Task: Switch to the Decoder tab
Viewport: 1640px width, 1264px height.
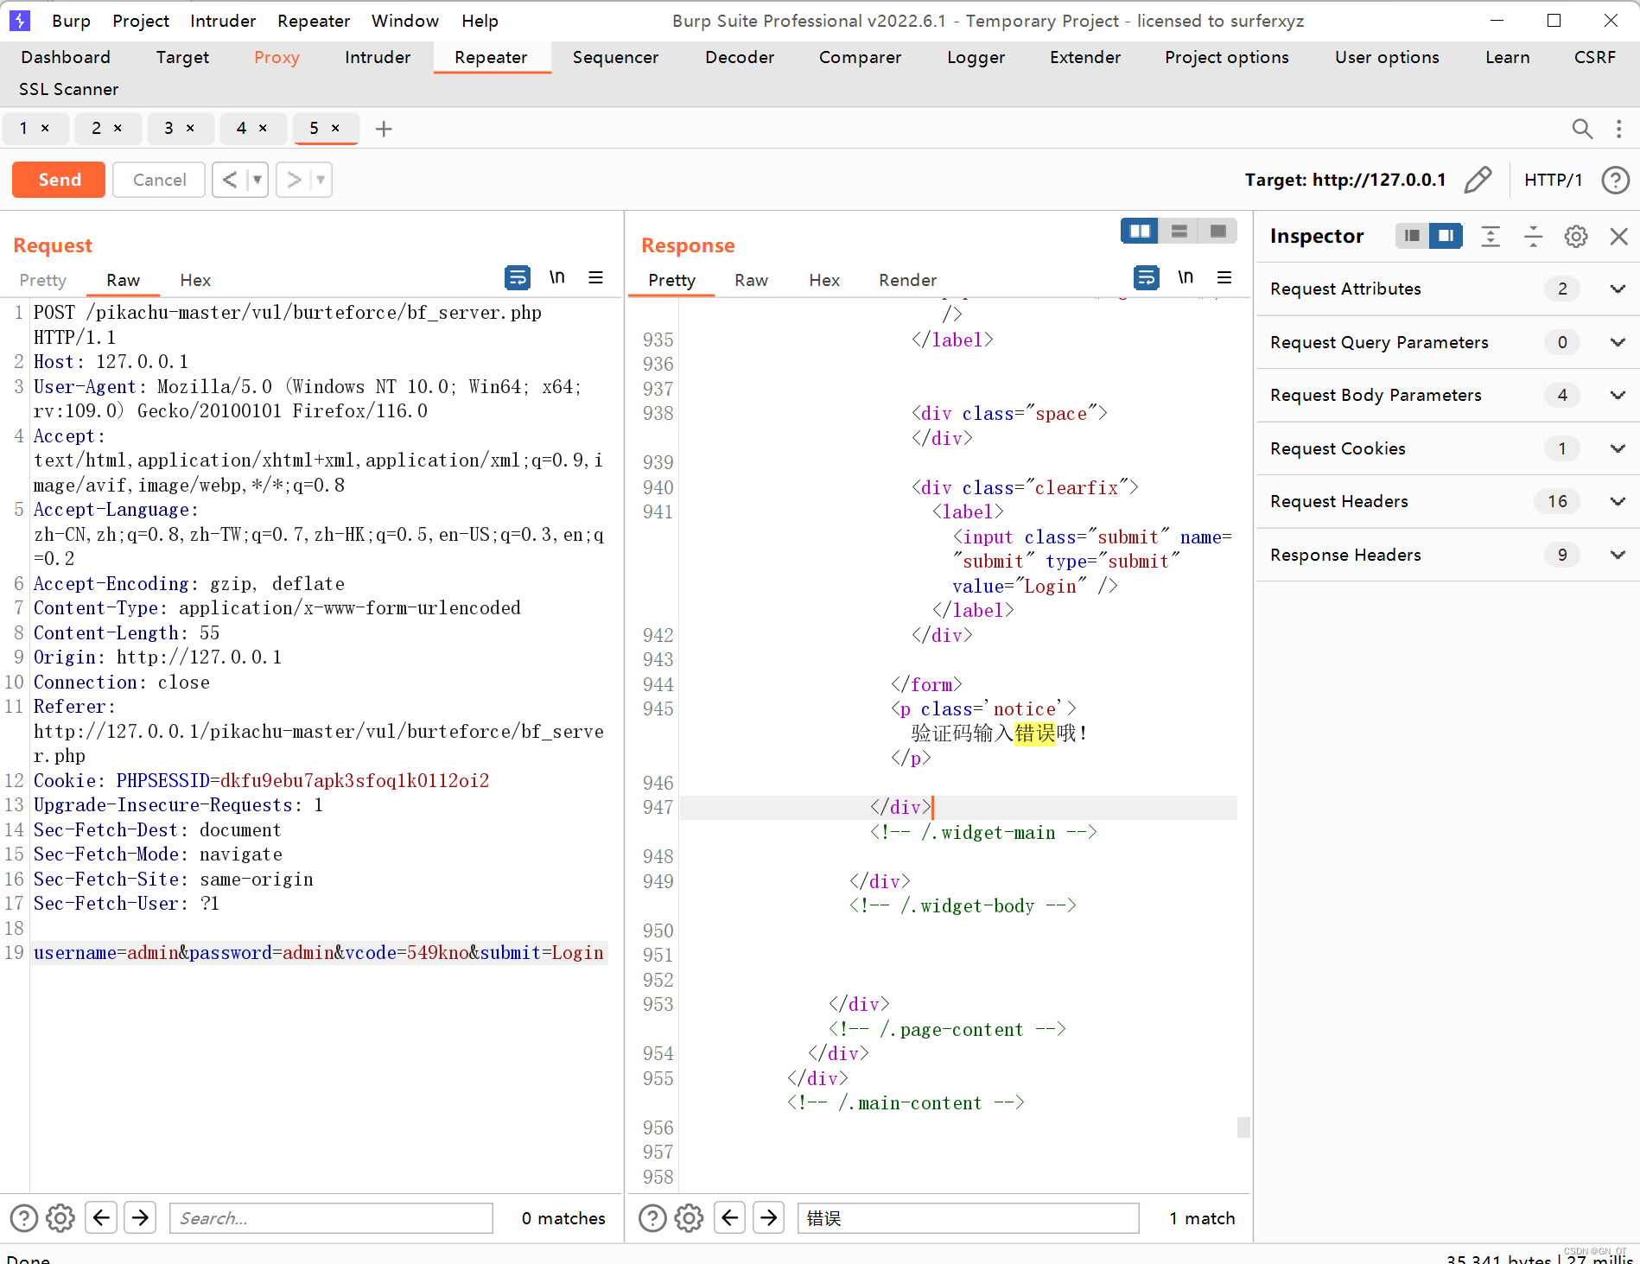Action: 740,57
